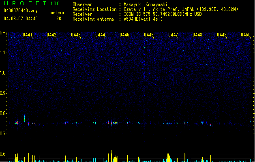Click the 0441 time marker
Screen dimensions: 255x162
(27, 35)
